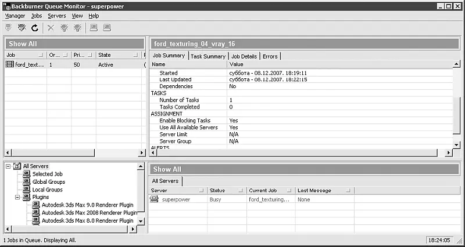
Task: Click the Remove server computer toolbar icon
Action: point(107,28)
